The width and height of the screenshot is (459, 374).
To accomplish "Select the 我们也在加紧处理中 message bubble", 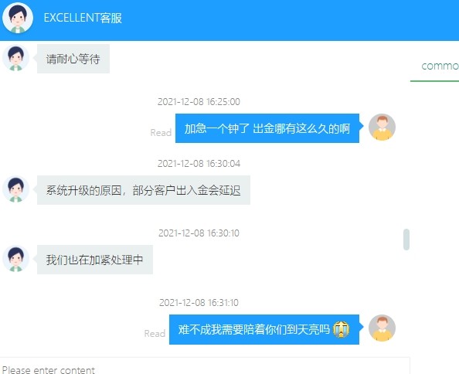I will pos(95,260).
